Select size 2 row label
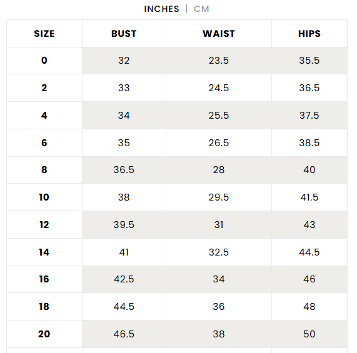The width and height of the screenshot is (357, 353). click(x=44, y=88)
